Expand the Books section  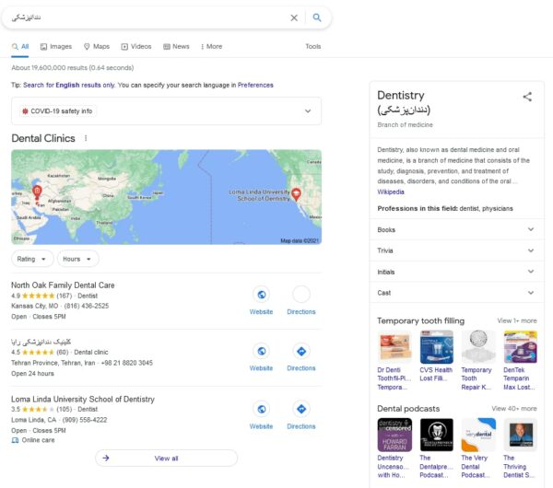point(457,229)
